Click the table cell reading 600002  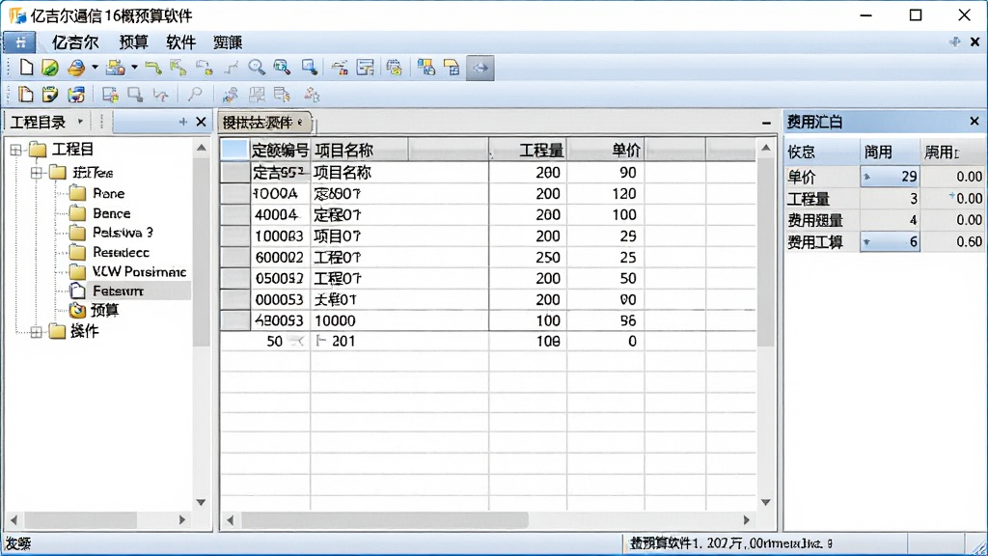(x=279, y=257)
